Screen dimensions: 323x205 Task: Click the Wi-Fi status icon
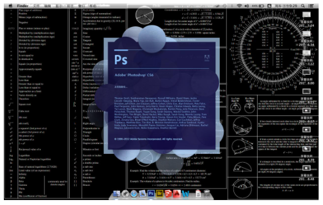[239, 5]
